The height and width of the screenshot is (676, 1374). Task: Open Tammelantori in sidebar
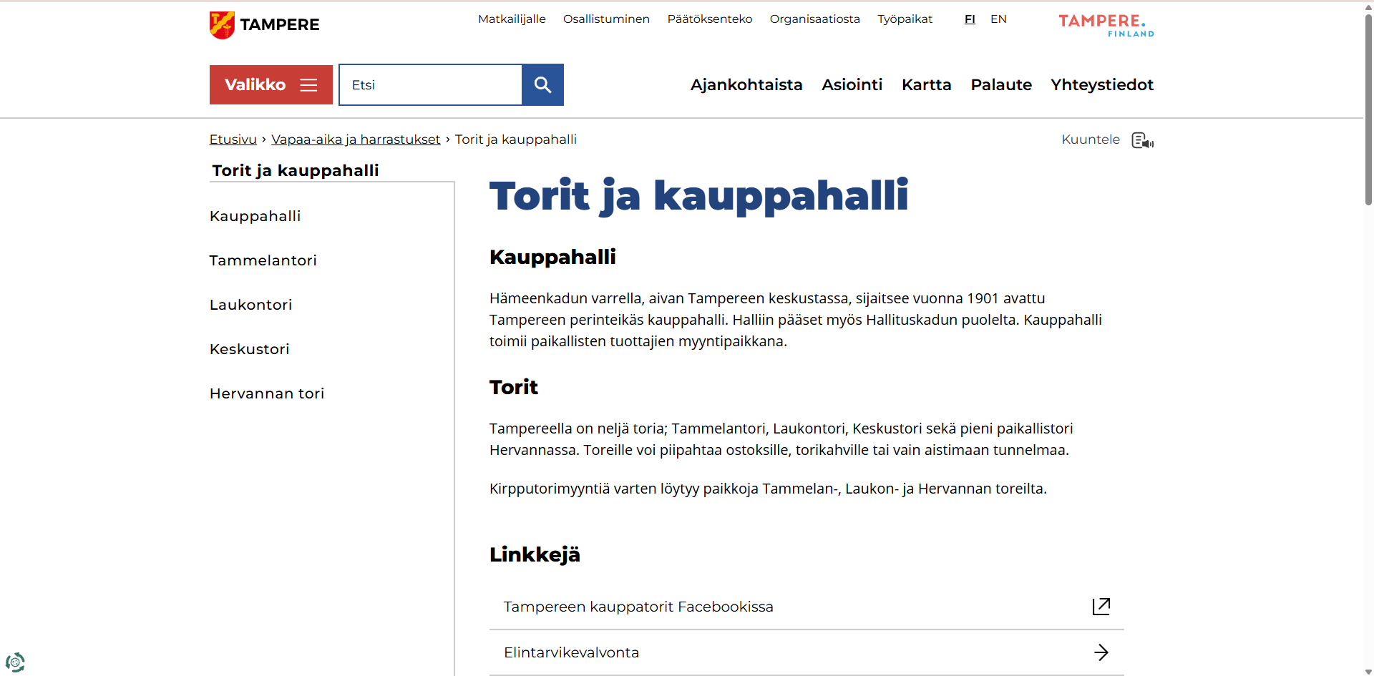pos(263,260)
